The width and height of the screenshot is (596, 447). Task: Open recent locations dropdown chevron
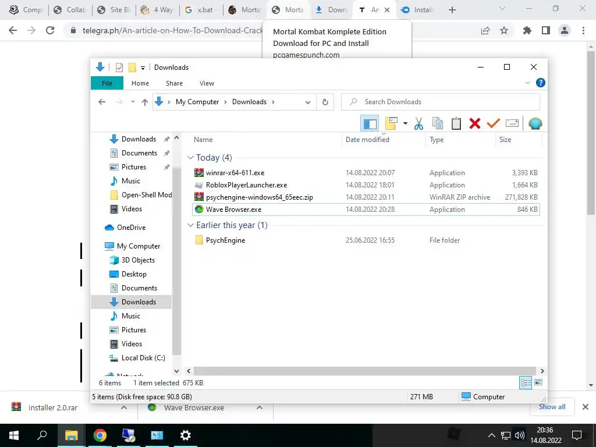point(133,102)
